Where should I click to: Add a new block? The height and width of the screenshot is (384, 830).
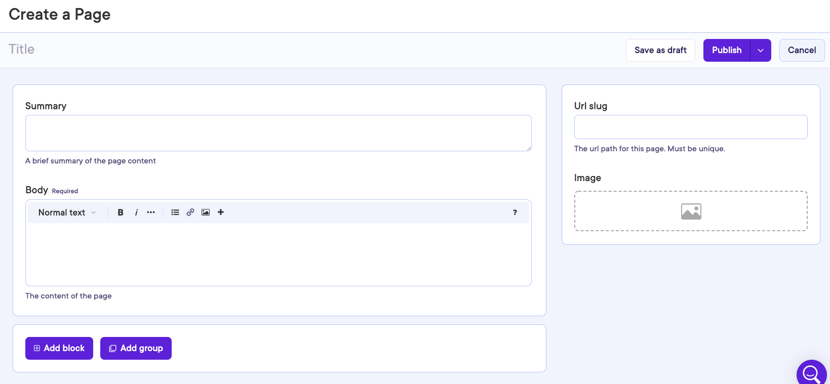click(59, 348)
